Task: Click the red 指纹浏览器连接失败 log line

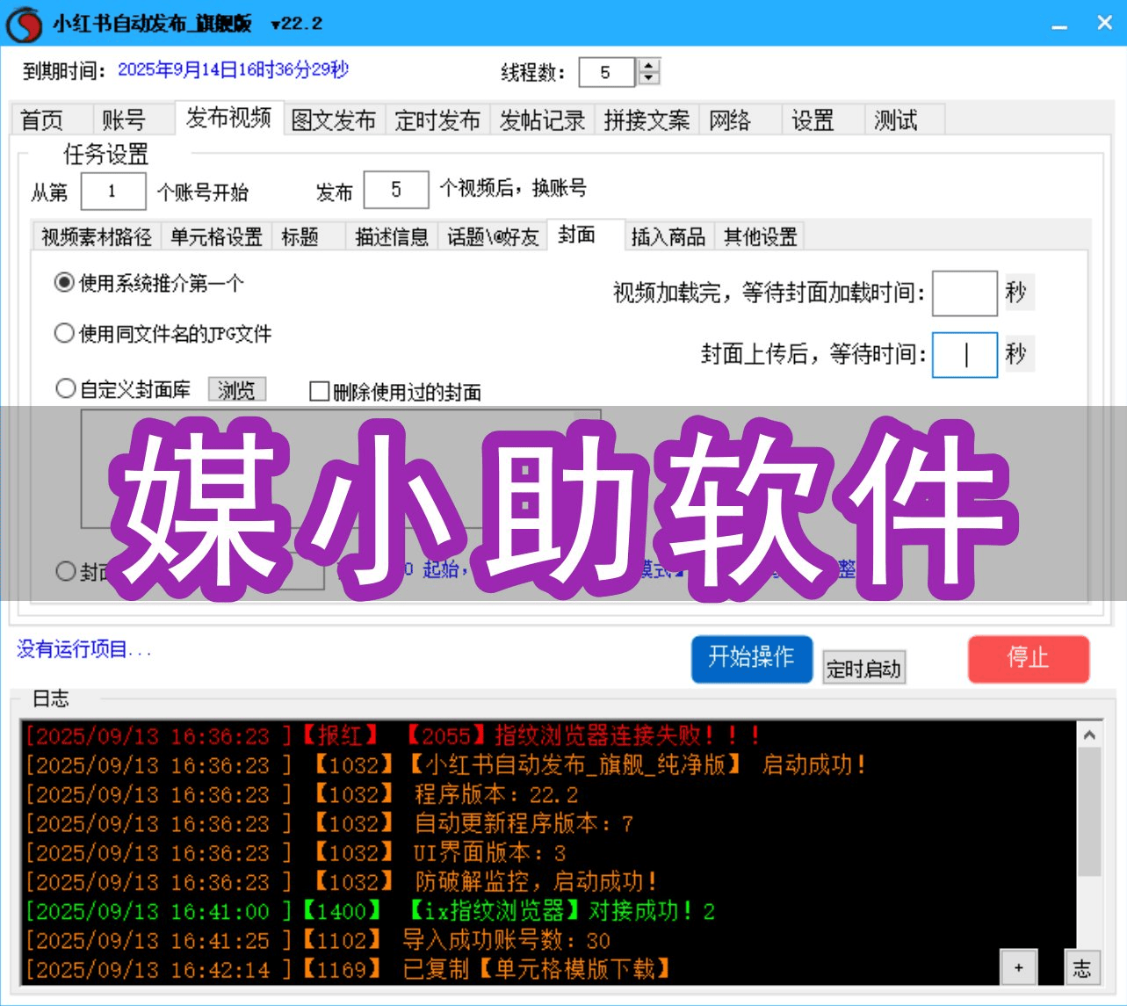Action: coord(394,735)
